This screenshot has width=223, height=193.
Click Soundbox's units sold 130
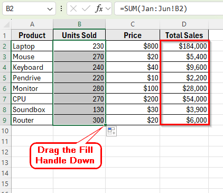(79, 109)
